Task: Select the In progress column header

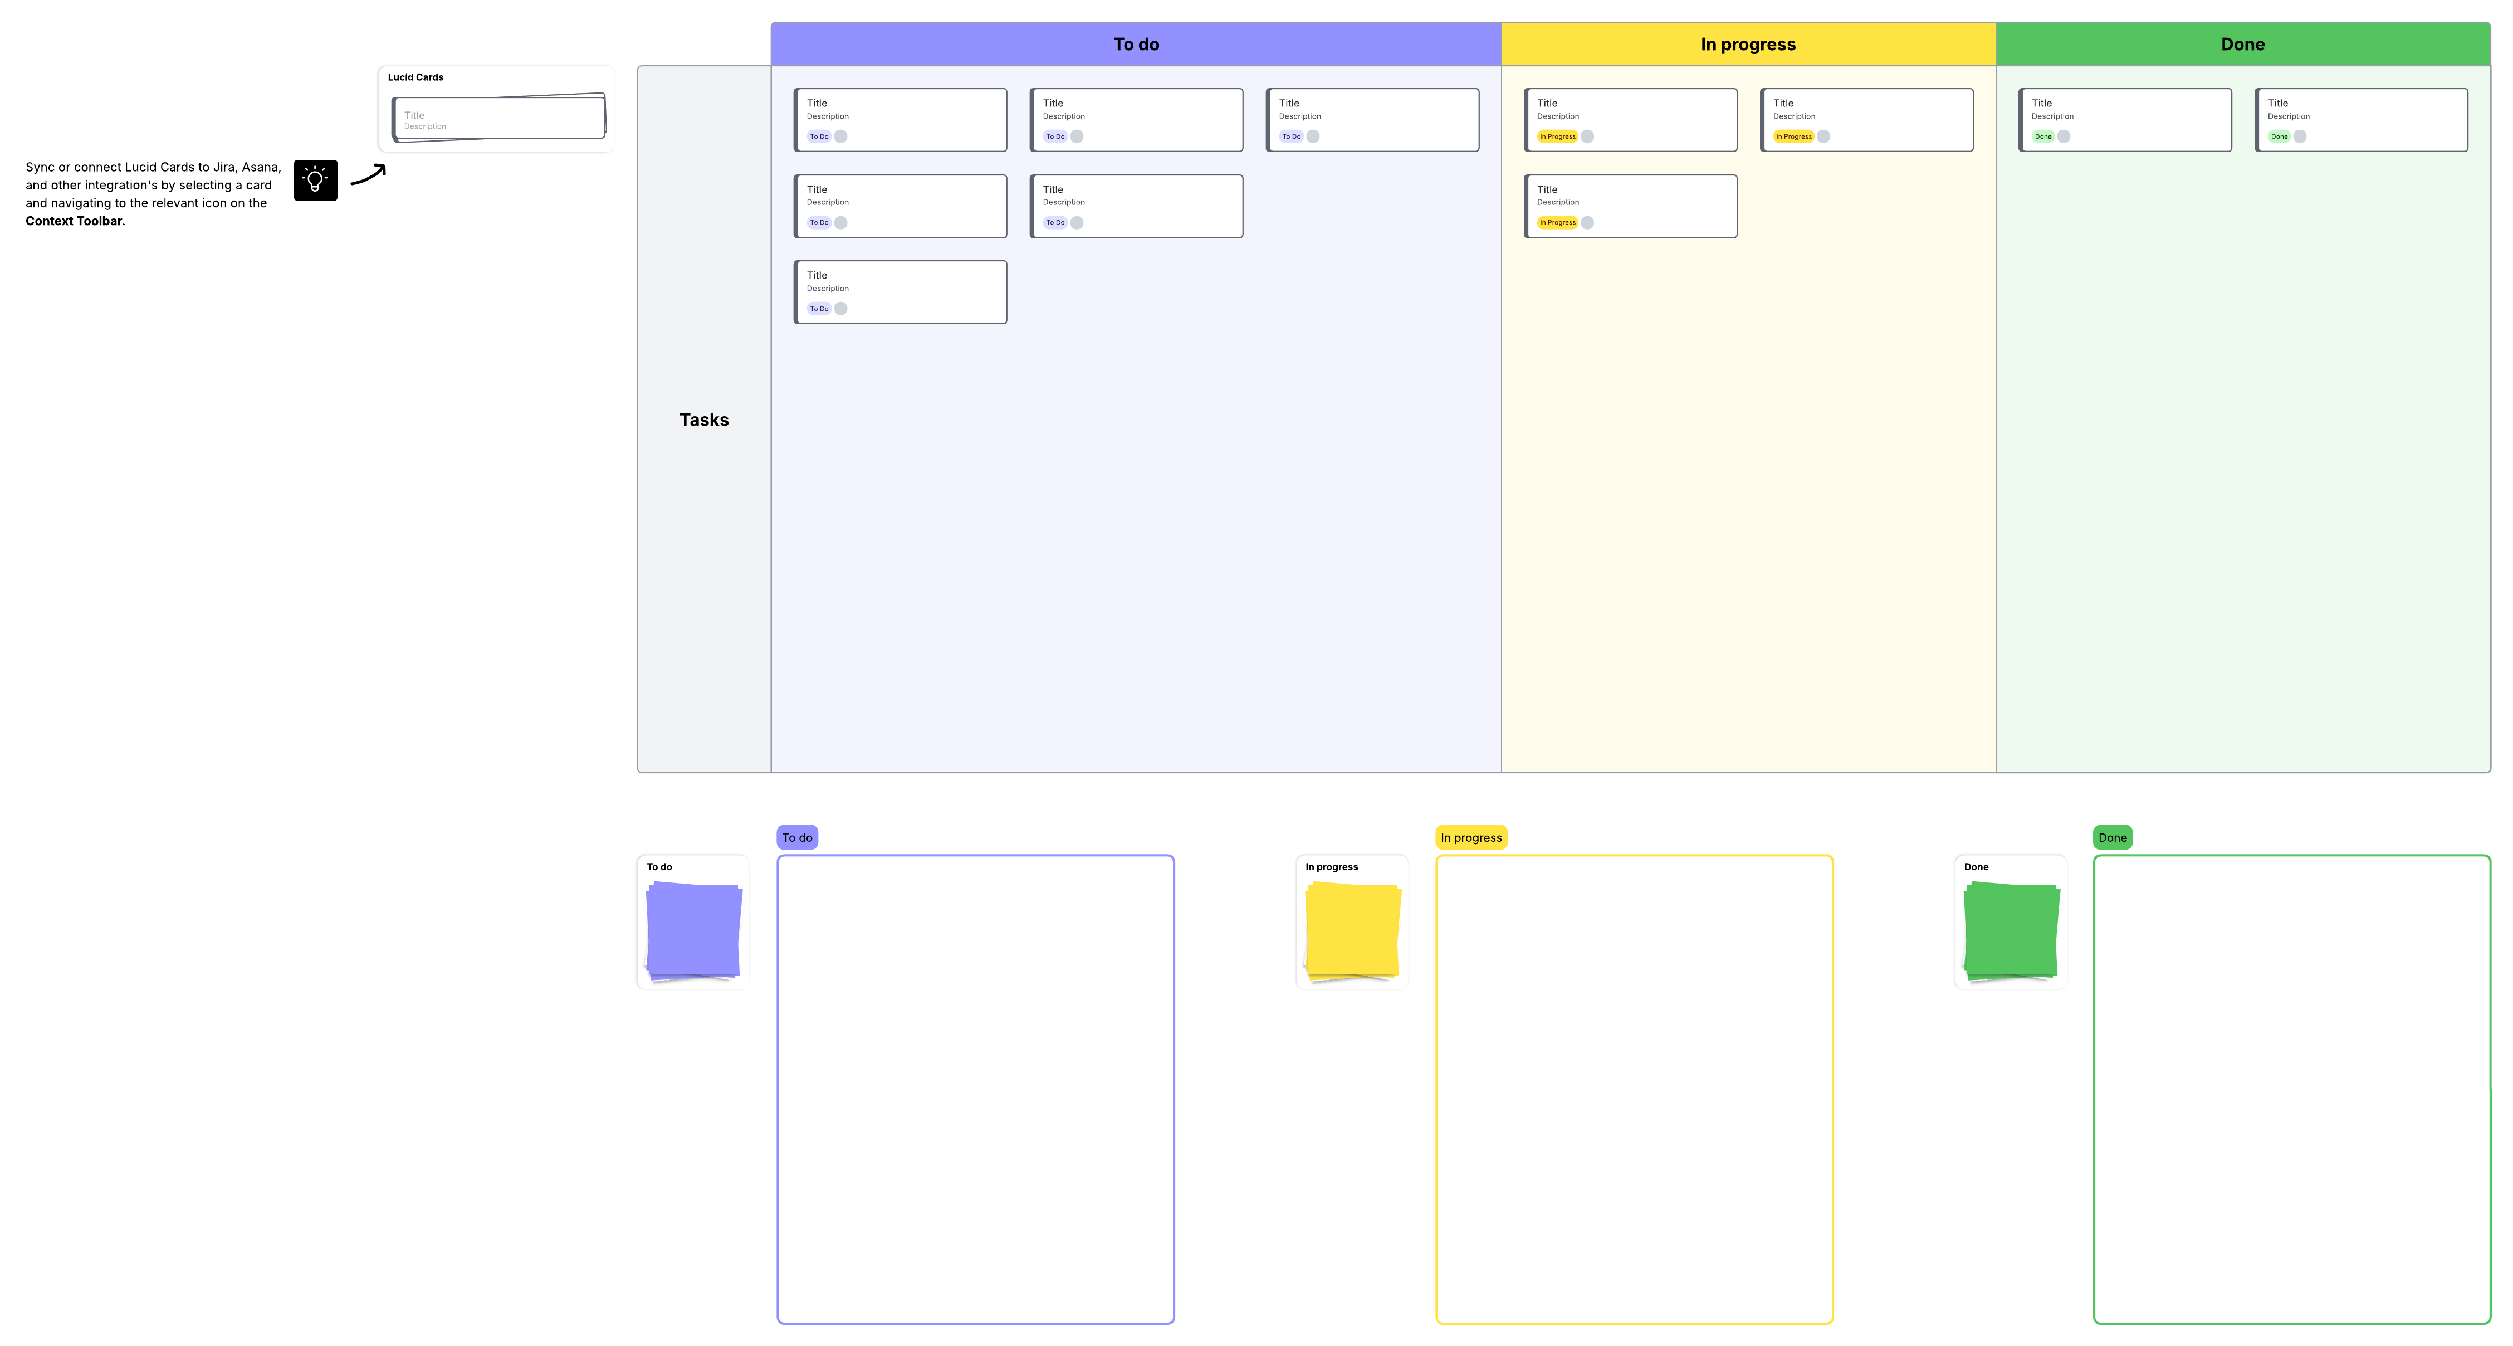Action: 1747,43
